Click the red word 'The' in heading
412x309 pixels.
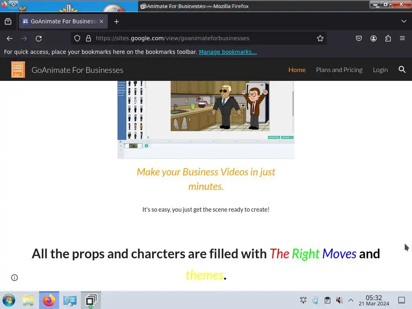click(279, 254)
